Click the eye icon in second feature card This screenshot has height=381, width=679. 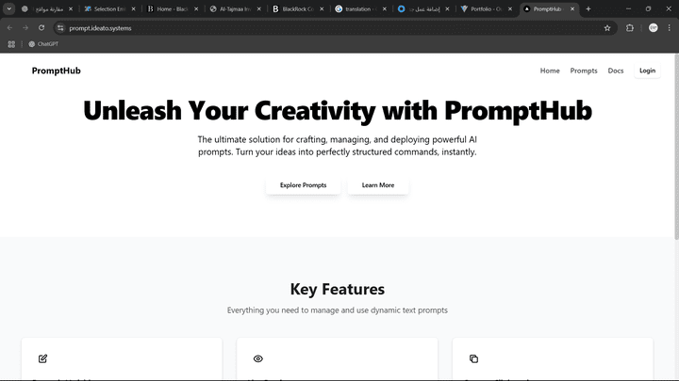click(258, 358)
